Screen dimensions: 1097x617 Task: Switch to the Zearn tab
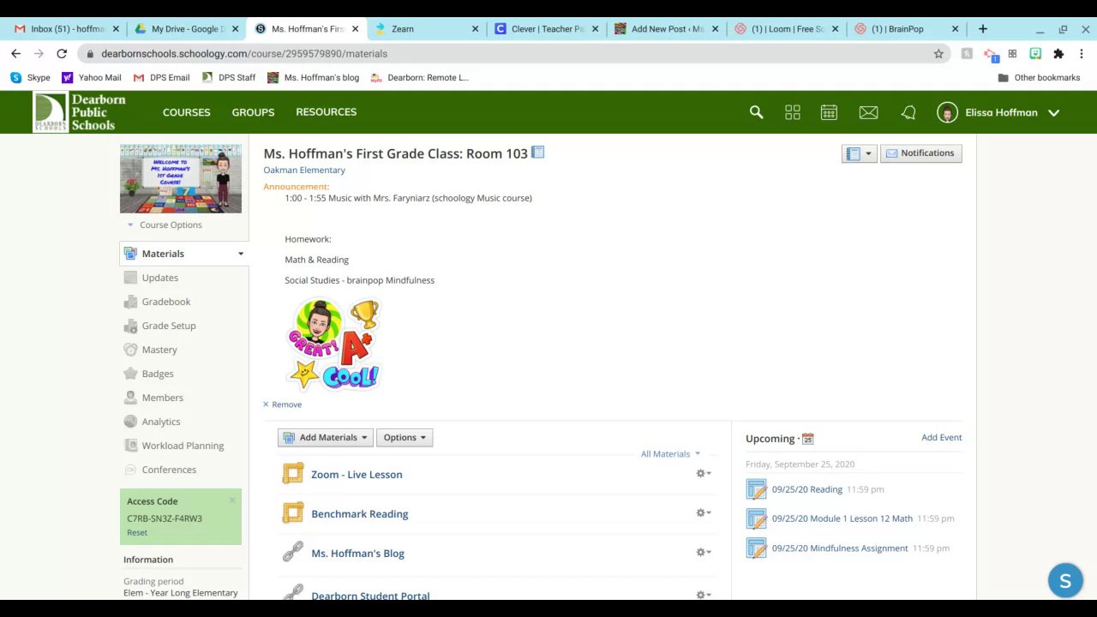pyautogui.click(x=427, y=28)
